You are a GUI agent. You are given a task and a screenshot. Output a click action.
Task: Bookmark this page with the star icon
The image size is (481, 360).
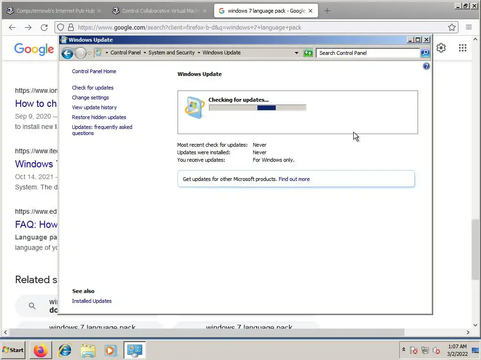pyautogui.click(x=451, y=28)
